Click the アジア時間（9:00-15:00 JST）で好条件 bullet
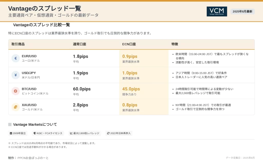This screenshot has height=160, width=263. pyautogui.click(x=201, y=73)
